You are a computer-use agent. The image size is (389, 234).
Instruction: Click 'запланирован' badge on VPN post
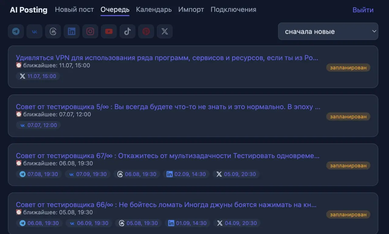(x=348, y=67)
